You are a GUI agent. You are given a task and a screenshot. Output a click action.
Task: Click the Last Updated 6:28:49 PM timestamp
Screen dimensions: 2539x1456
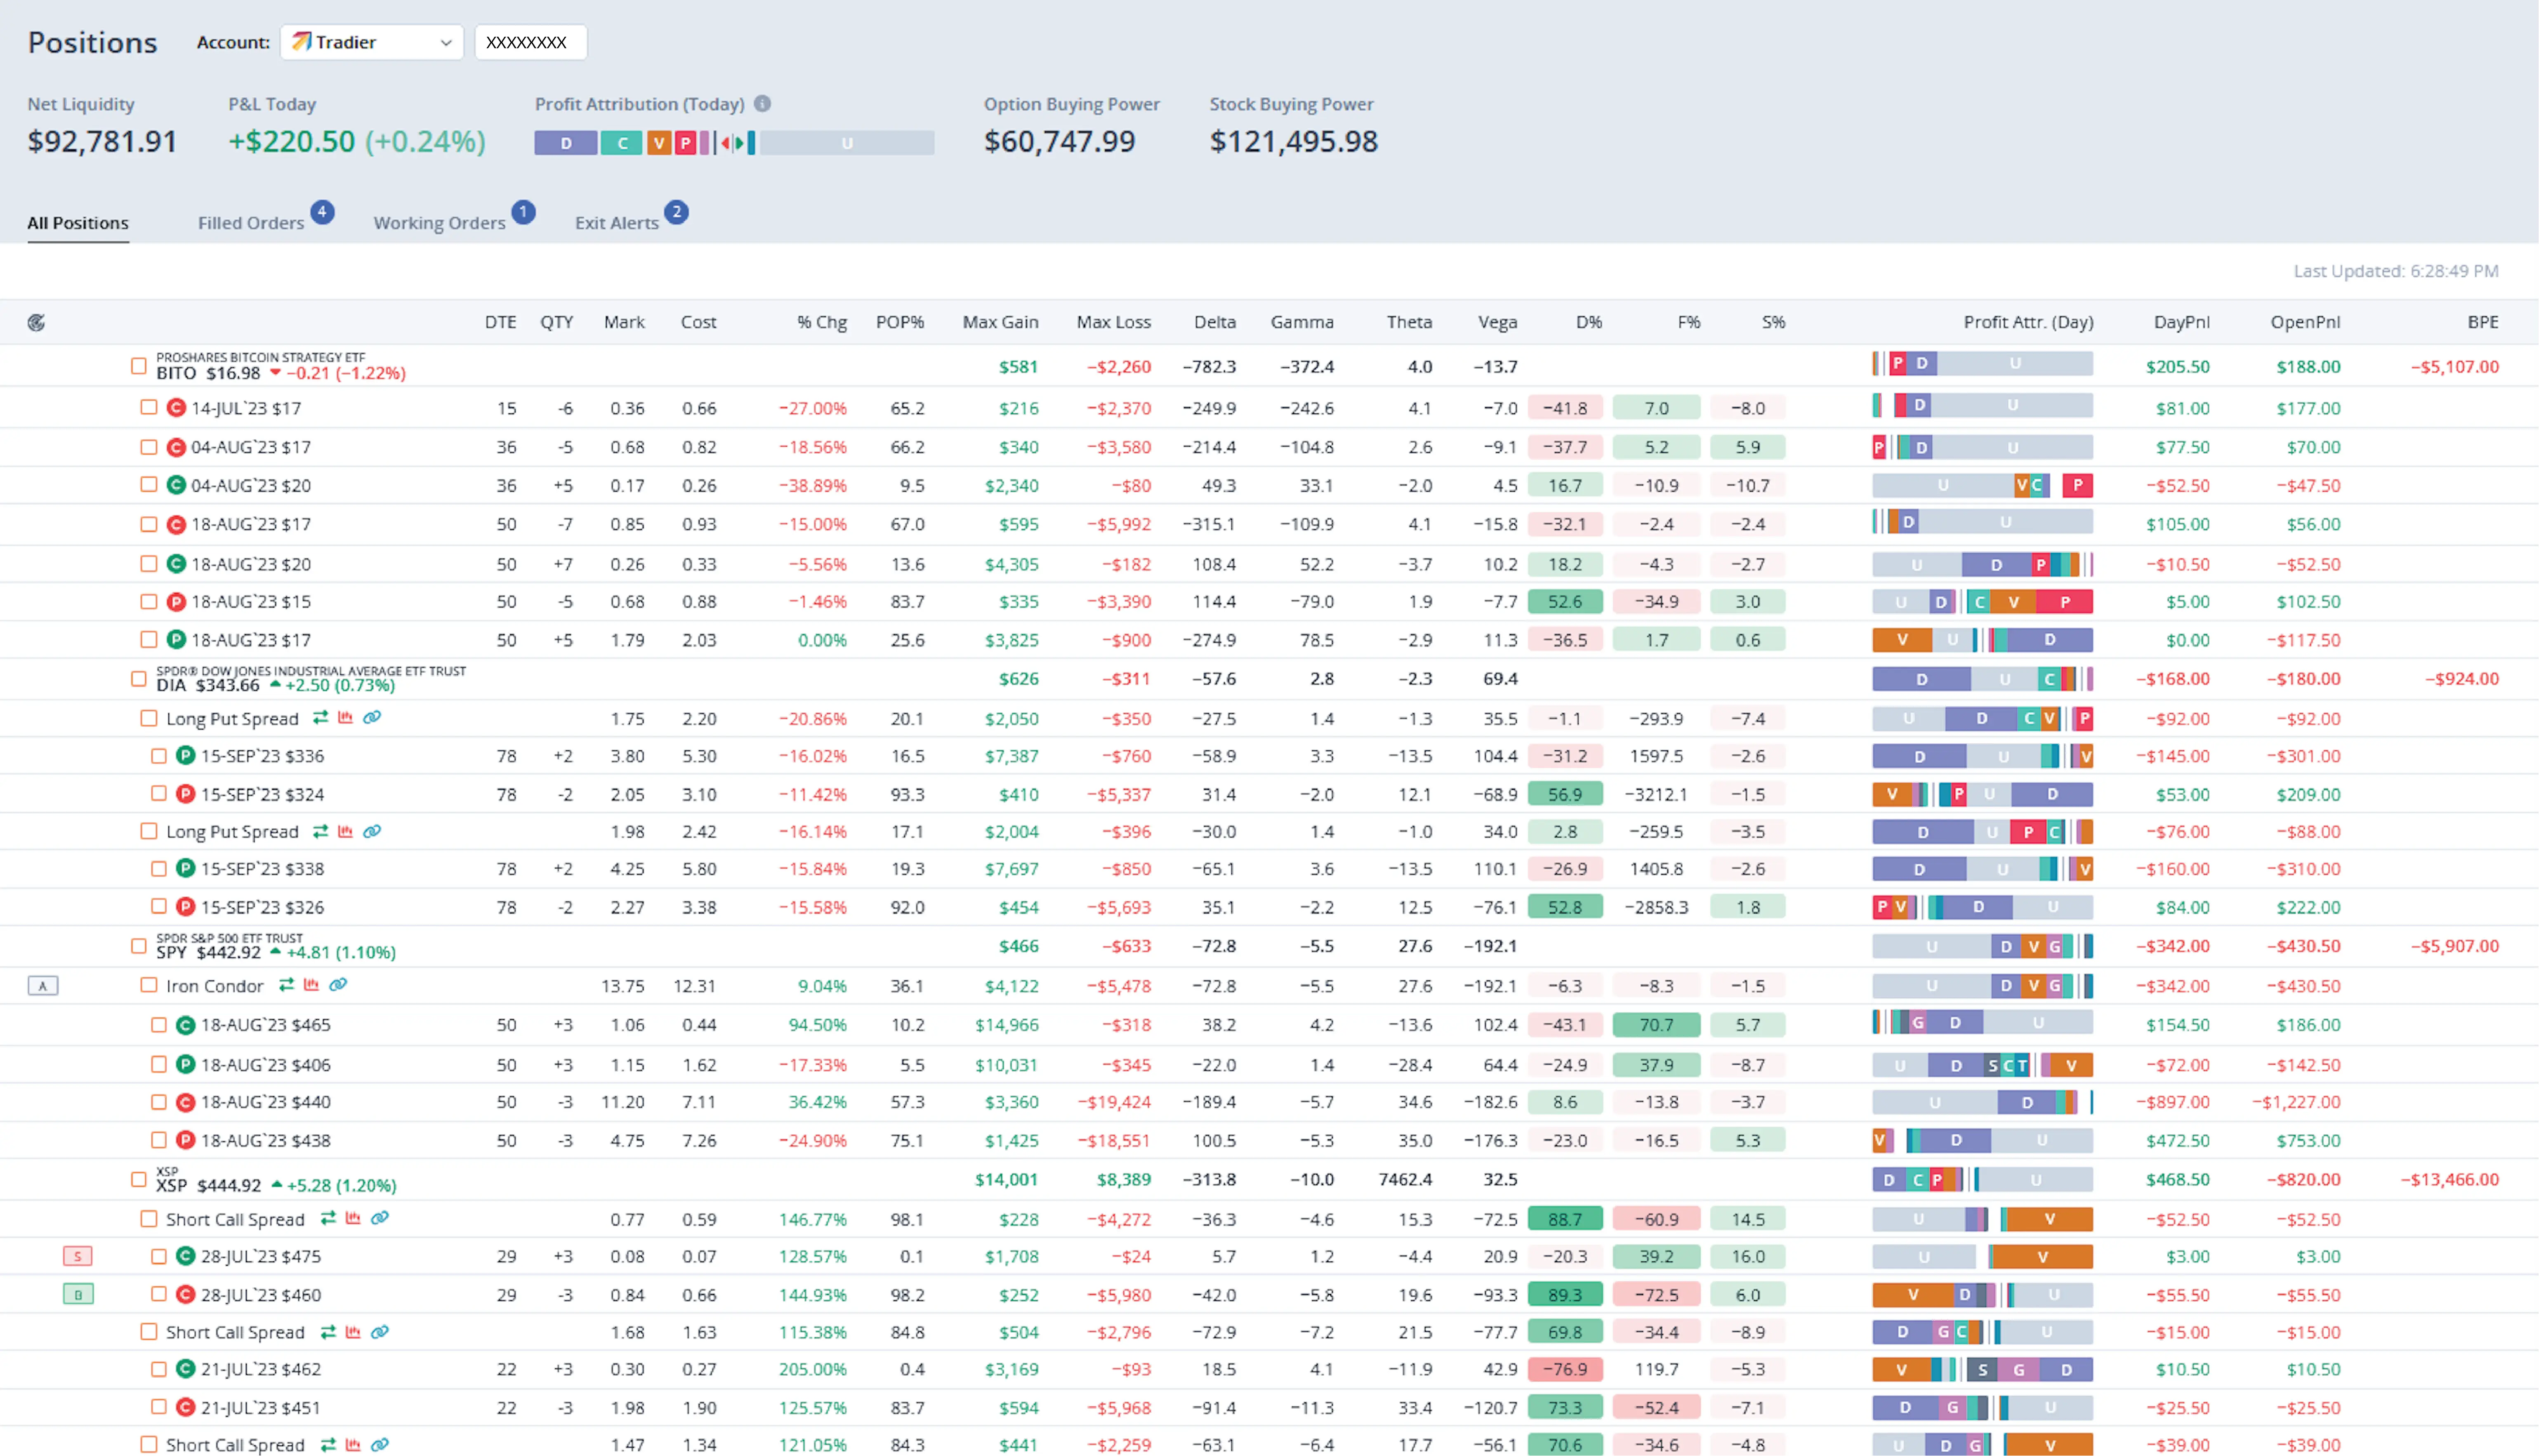coord(2396,271)
